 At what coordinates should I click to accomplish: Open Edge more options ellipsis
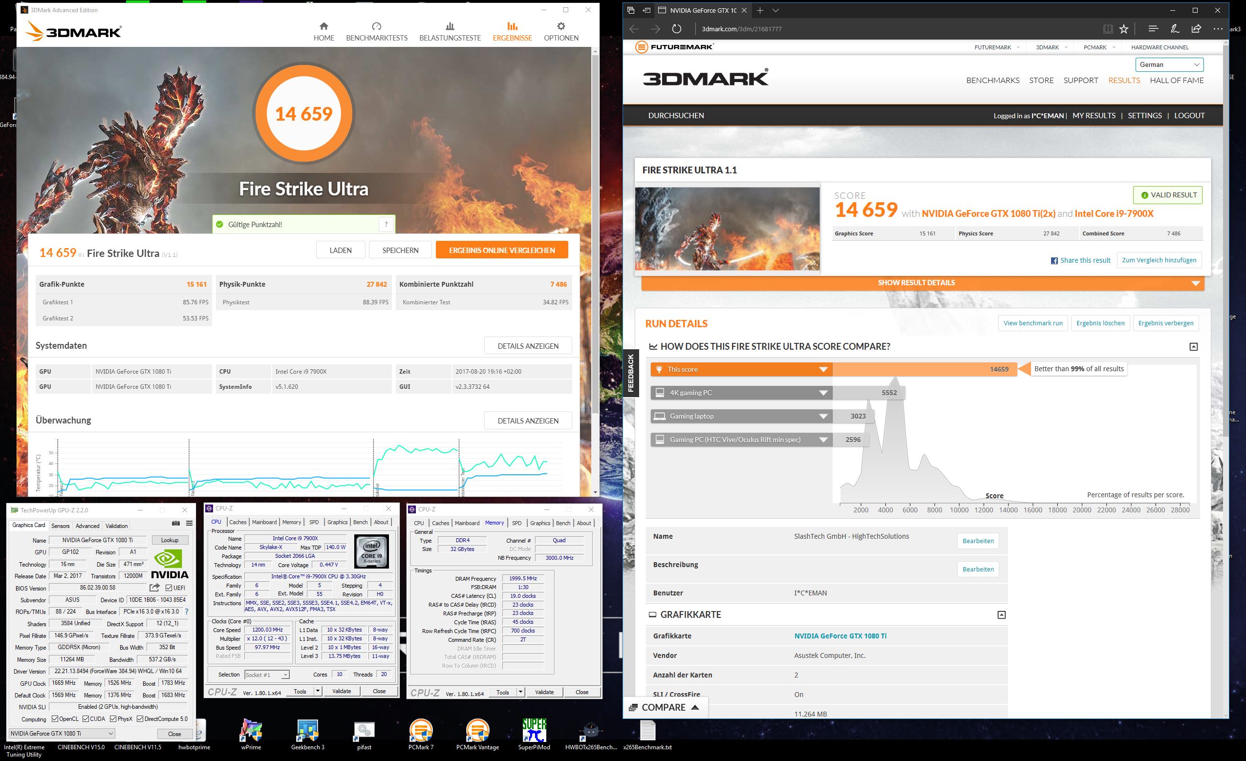point(1217,29)
